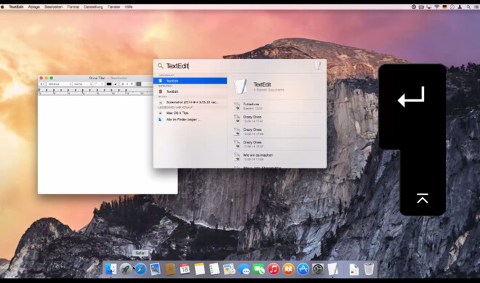This screenshot has height=283, width=480.
Task: Open blue App Store icon
Action: [x=303, y=269]
